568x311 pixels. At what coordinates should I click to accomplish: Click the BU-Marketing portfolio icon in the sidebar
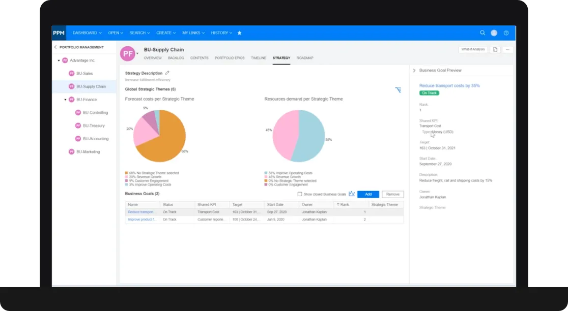[72, 151]
